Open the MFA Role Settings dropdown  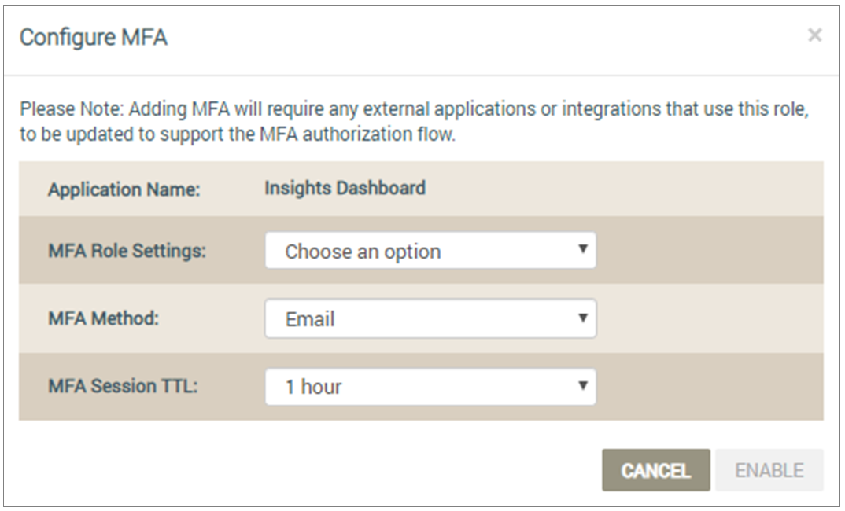[x=430, y=250]
